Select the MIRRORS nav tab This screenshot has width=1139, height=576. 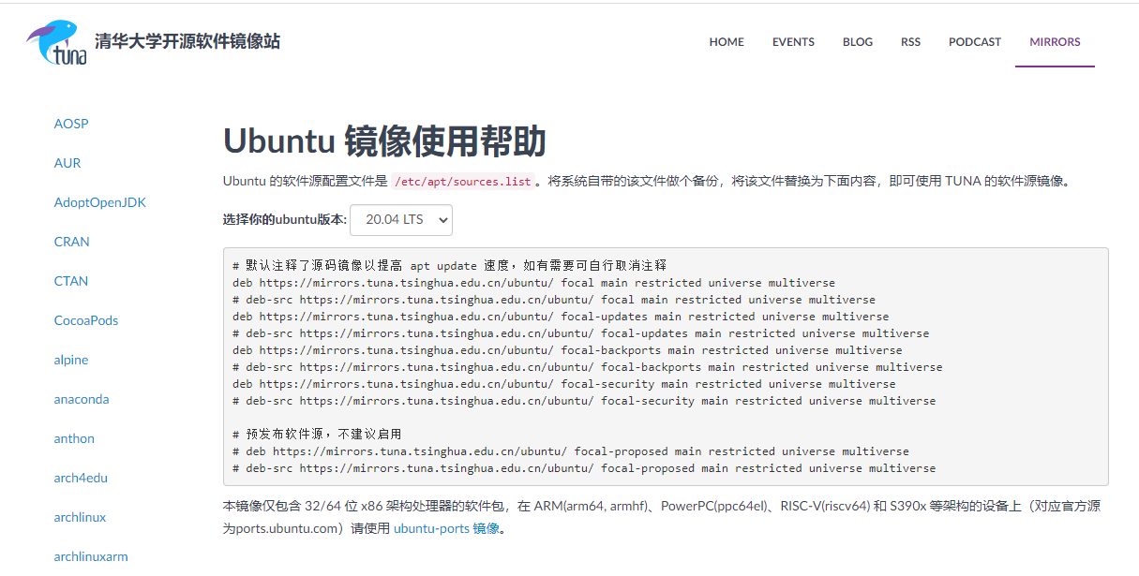coord(1055,42)
